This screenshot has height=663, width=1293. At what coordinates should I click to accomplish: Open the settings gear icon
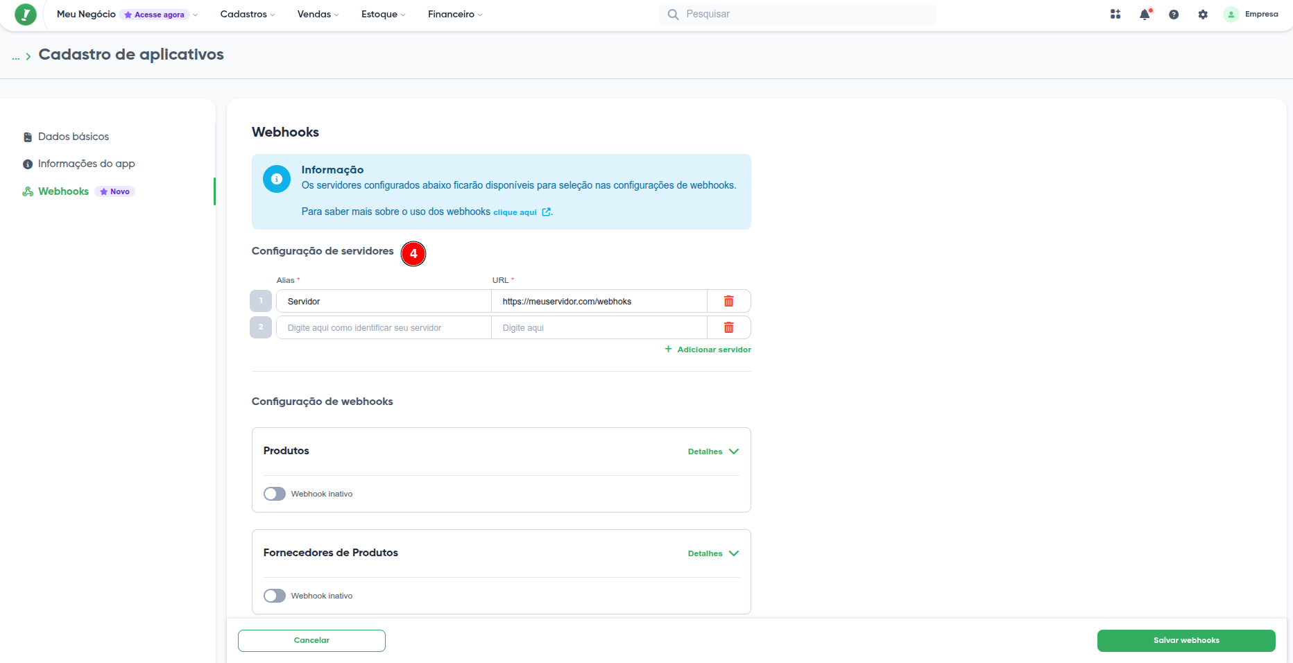(x=1203, y=15)
